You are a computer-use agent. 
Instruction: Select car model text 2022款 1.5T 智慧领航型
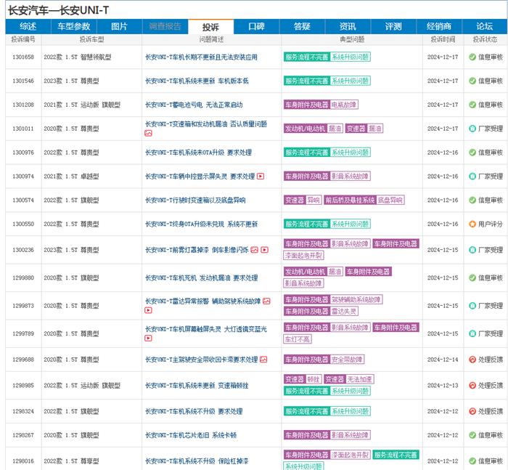point(78,57)
